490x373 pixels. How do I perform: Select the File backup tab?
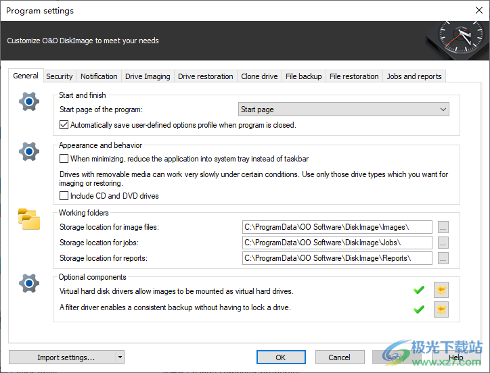[x=303, y=76]
